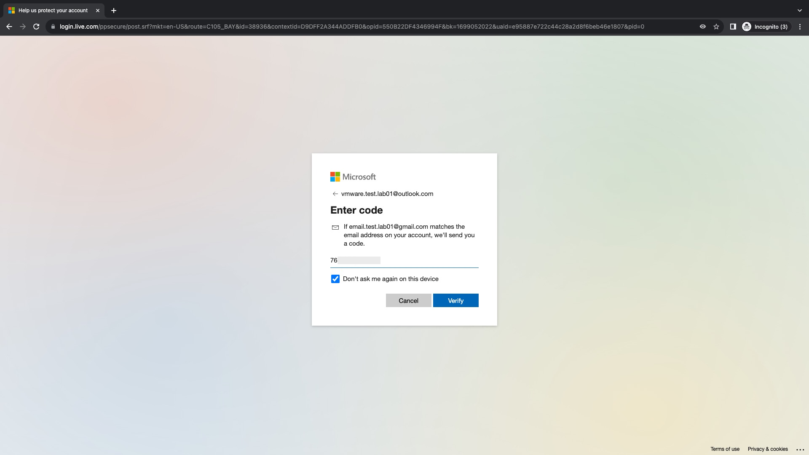Click the Microsoft logo
Image resolution: width=809 pixels, height=455 pixels.
(x=353, y=177)
